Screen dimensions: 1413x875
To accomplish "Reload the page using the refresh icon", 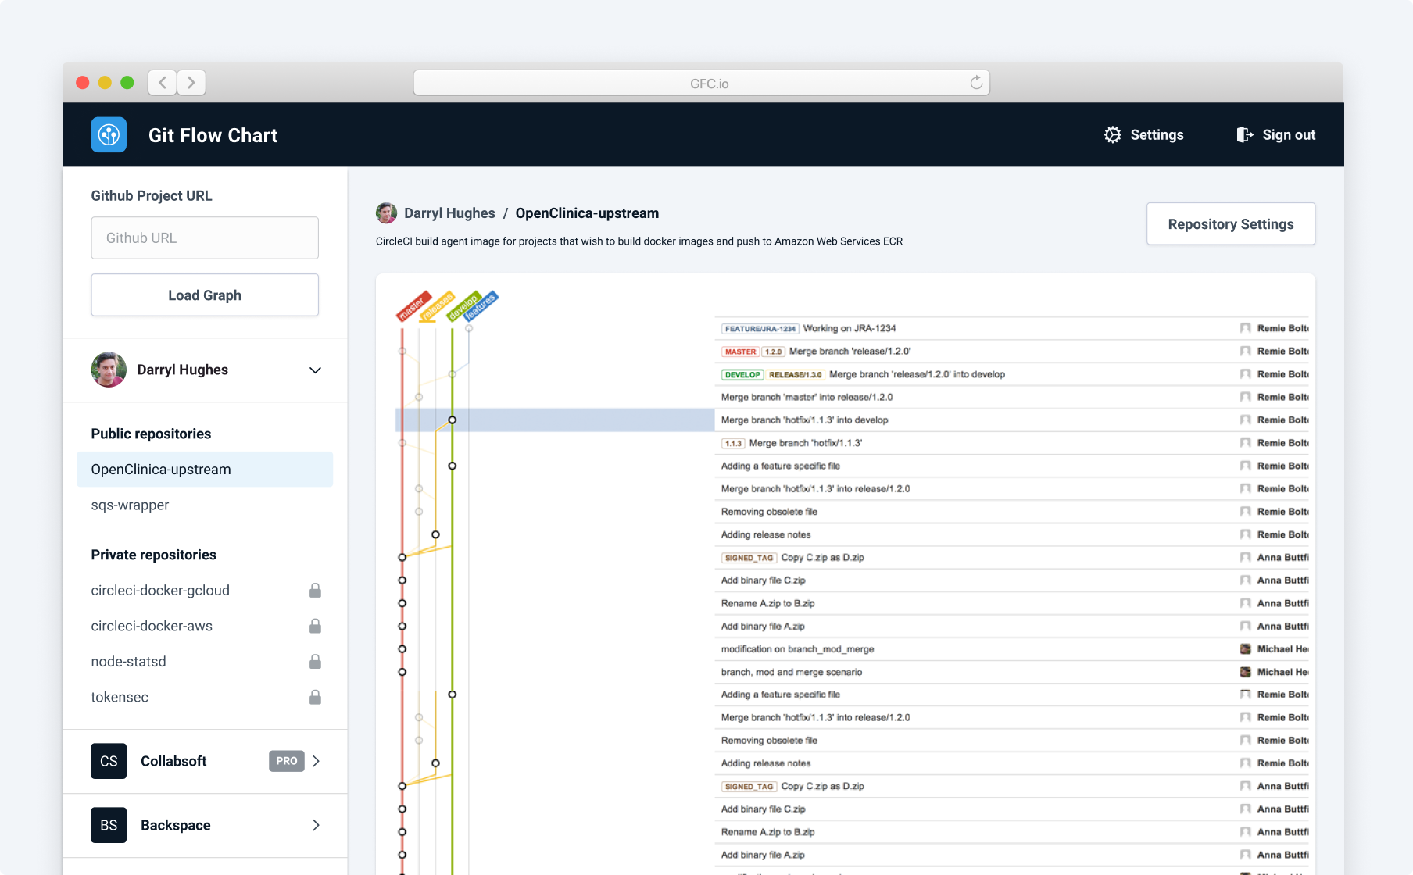I will [976, 83].
